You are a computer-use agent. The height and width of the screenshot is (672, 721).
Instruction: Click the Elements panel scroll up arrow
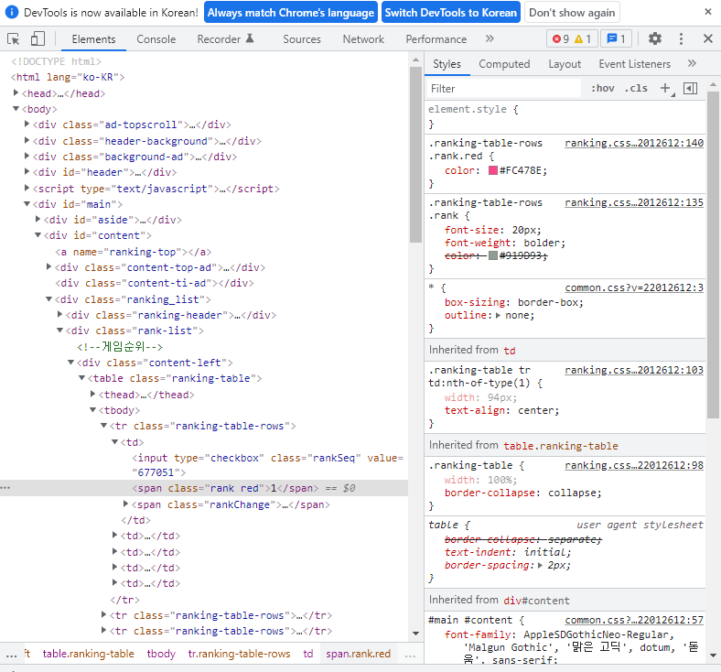[x=415, y=60]
